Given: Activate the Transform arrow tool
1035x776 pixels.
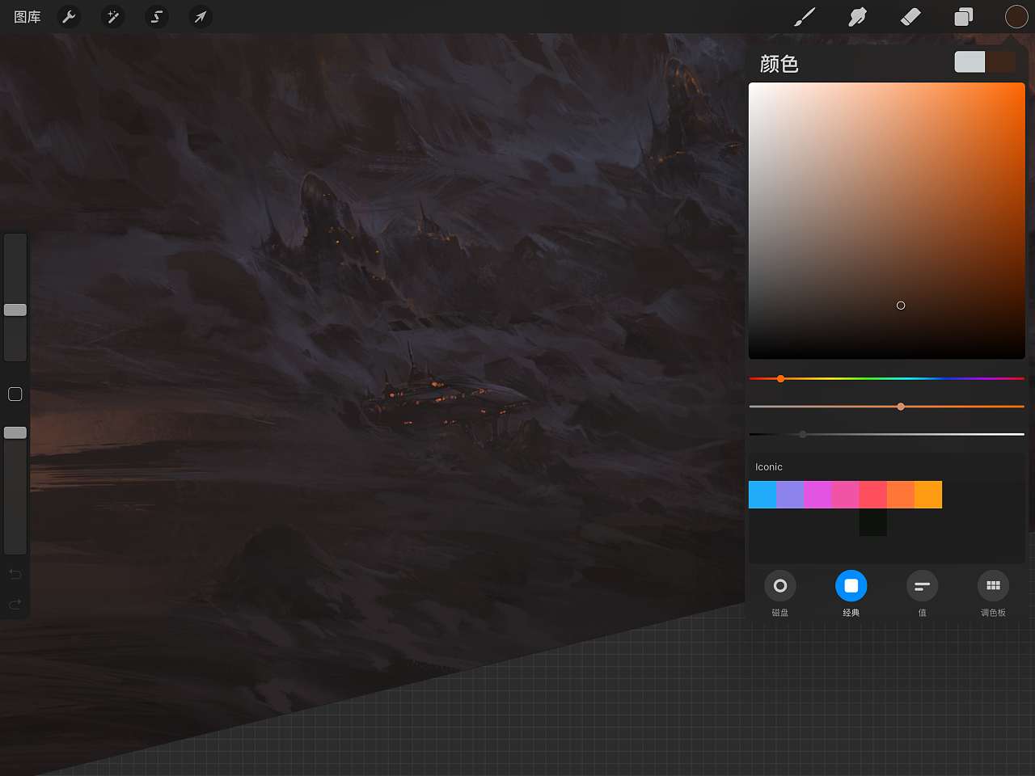Looking at the screenshot, I should click(201, 17).
